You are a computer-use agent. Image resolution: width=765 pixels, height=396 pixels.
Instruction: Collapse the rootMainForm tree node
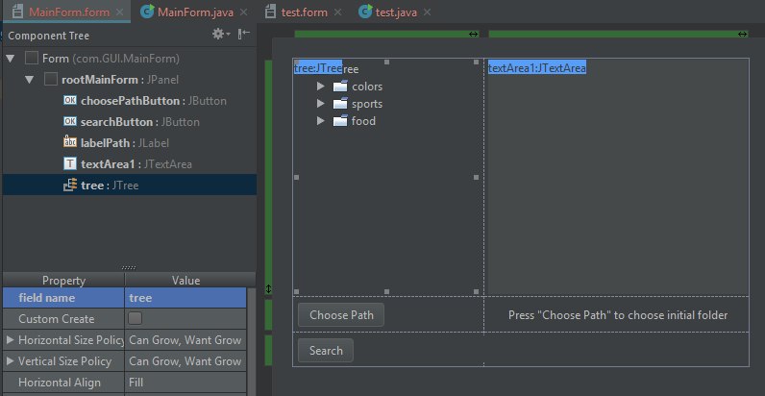(29, 80)
